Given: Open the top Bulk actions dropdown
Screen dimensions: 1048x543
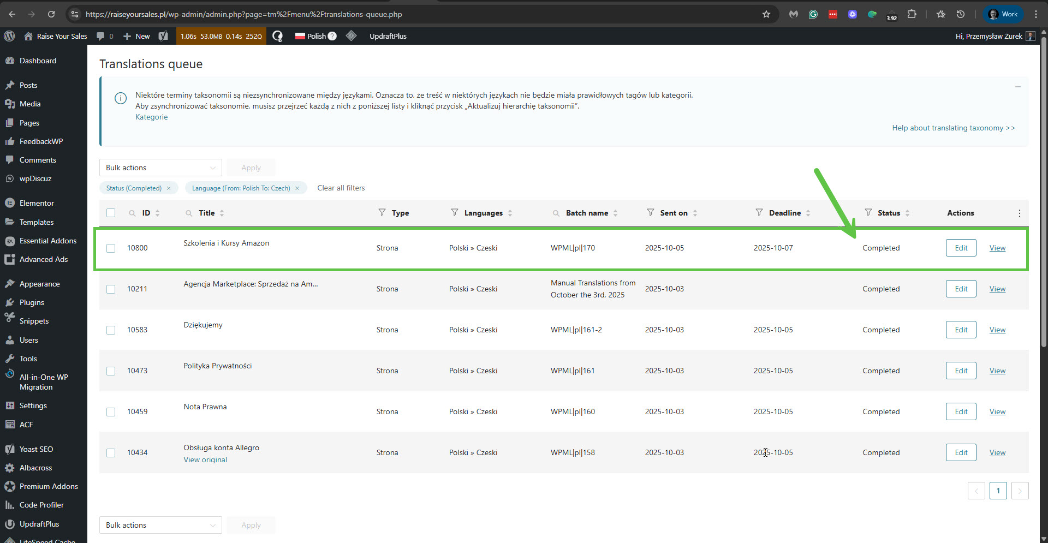Looking at the screenshot, I should [160, 168].
